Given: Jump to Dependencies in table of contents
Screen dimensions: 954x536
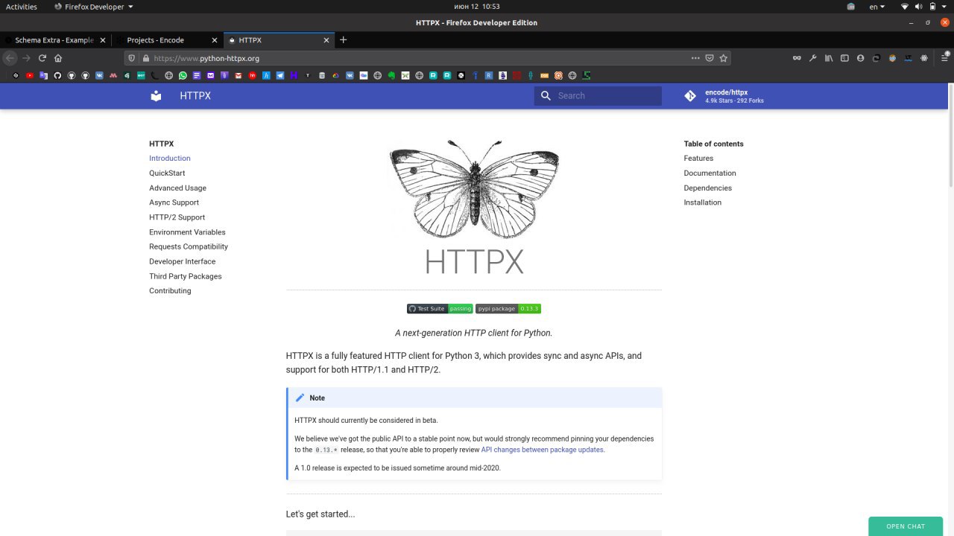Looking at the screenshot, I should [x=708, y=188].
